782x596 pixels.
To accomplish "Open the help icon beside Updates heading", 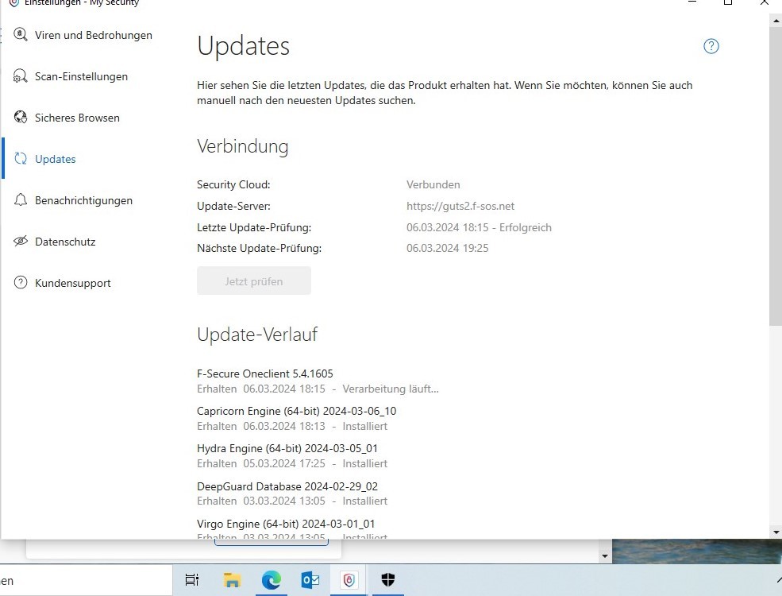I will pos(711,46).
